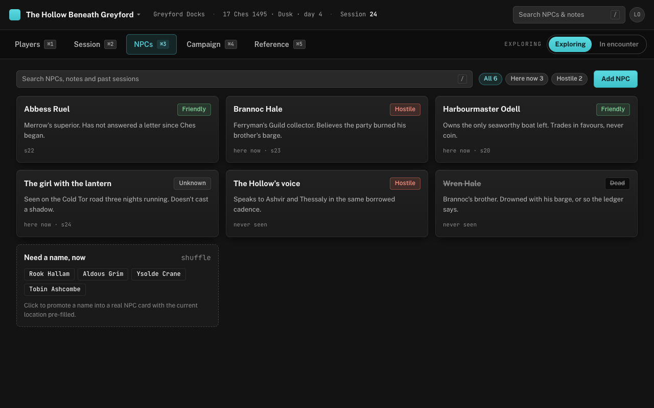The height and width of the screenshot is (408, 654).
Task: Promote the name Rook Hallam
Action: pyautogui.click(x=49, y=274)
